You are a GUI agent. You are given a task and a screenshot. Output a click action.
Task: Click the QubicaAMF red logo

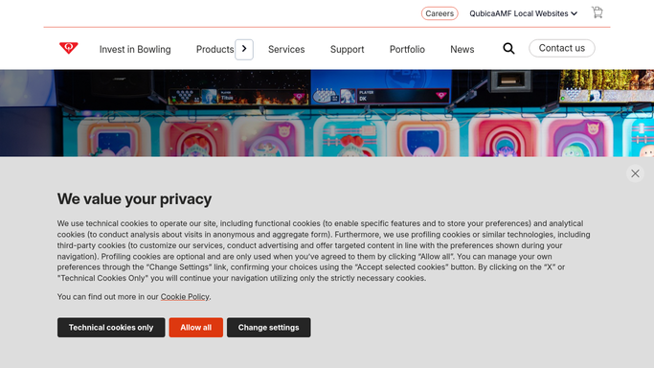click(x=68, y=48)
